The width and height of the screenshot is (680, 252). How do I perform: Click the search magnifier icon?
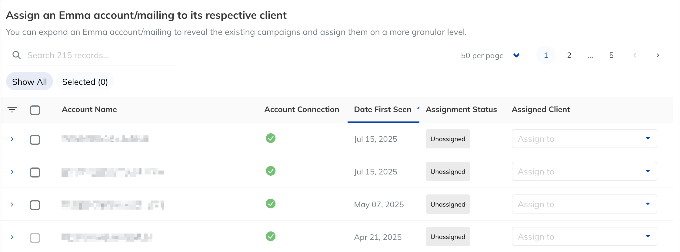coord(16,55)
